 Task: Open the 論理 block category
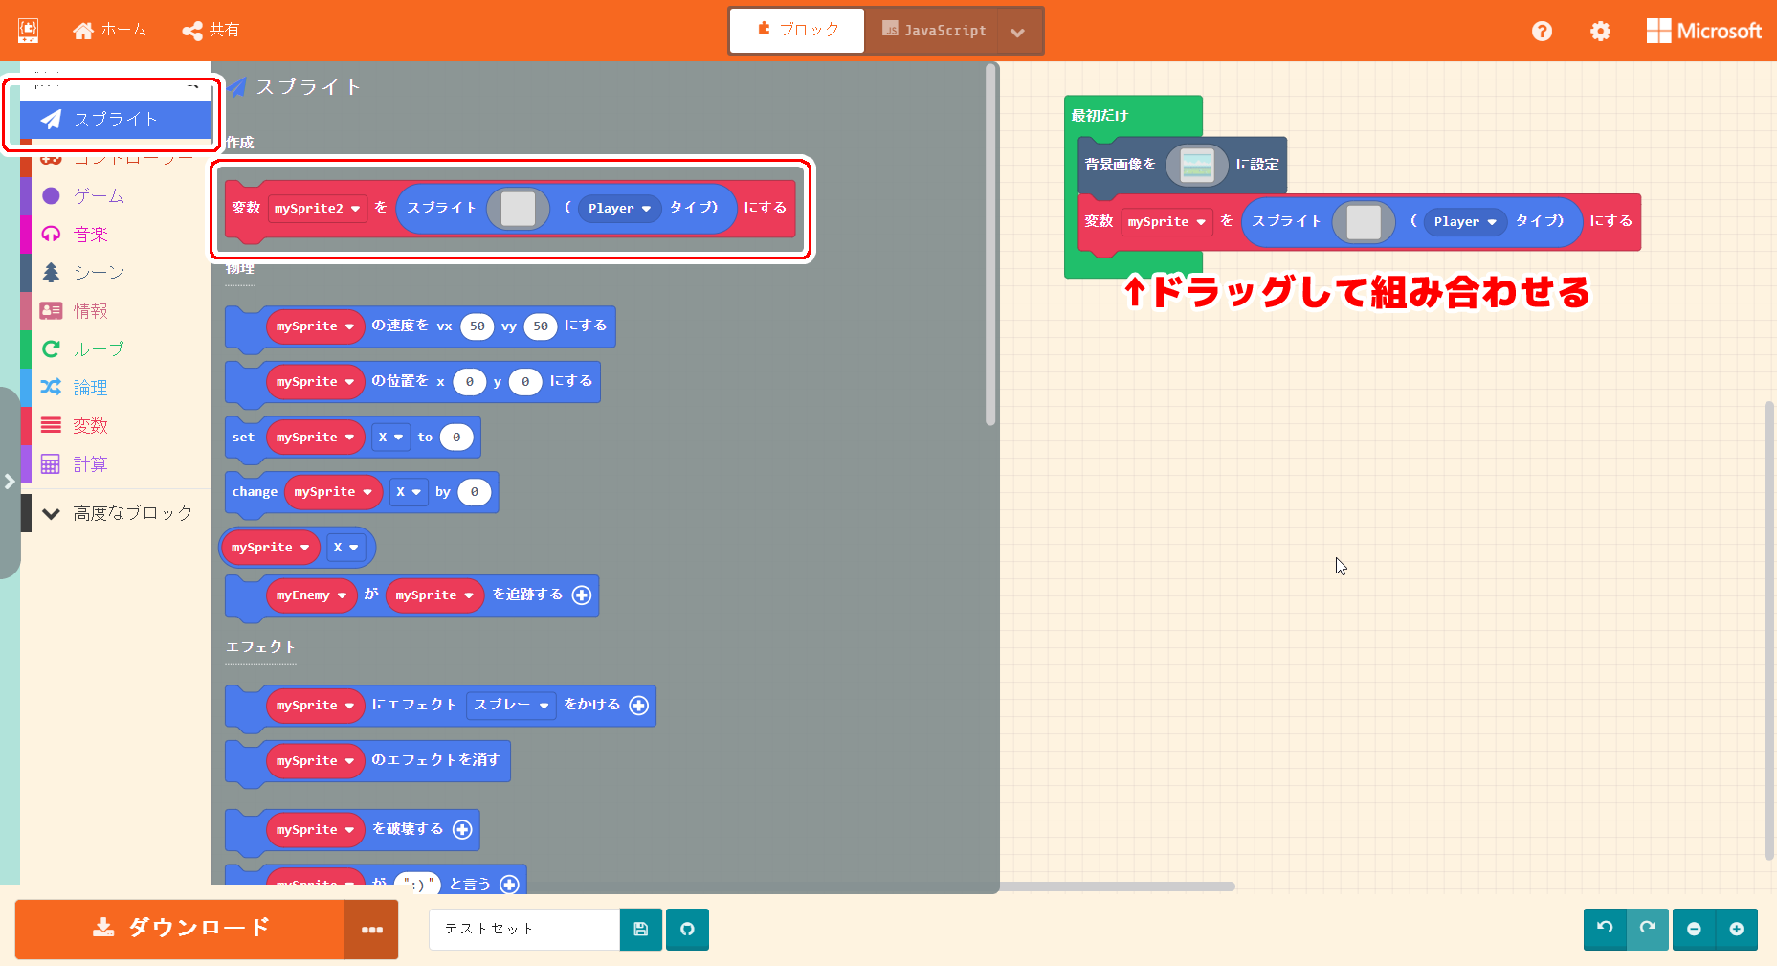(116, 388)
